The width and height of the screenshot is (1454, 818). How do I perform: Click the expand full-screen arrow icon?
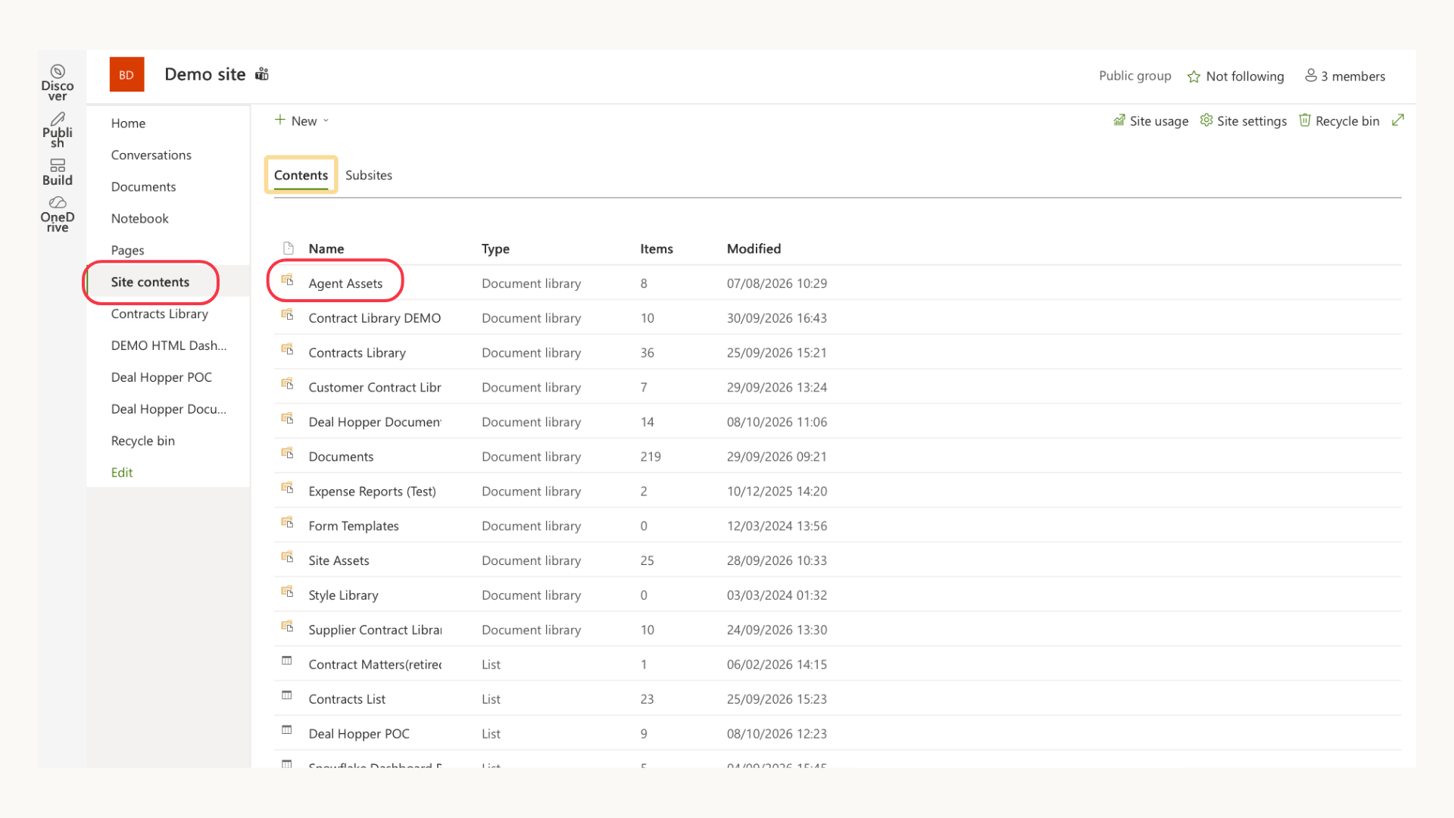pos(1398,120)
